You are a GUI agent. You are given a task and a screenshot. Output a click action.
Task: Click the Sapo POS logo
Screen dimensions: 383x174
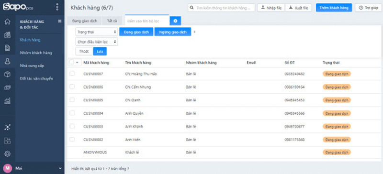click(18, 7)
